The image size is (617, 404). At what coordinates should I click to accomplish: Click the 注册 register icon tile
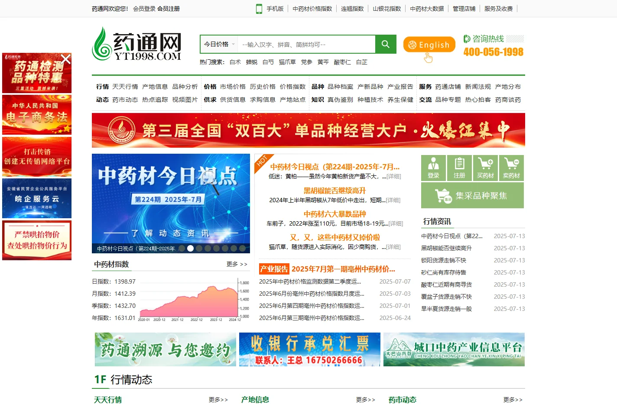pyautogui.click(x=459, y=168)
